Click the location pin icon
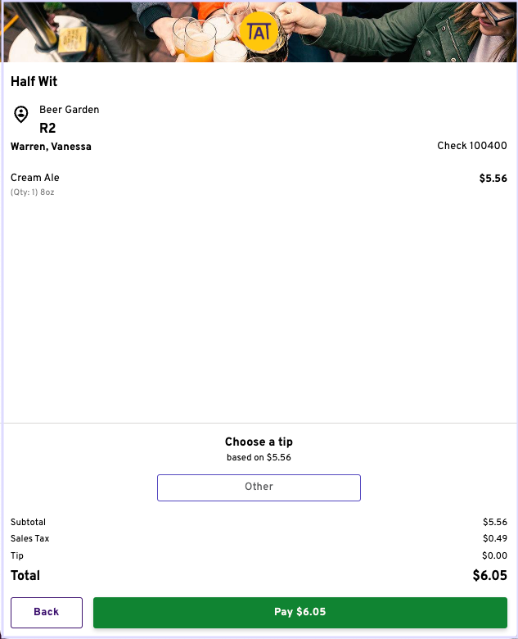This screenshot has width=518, height=639. pos(21,115)
